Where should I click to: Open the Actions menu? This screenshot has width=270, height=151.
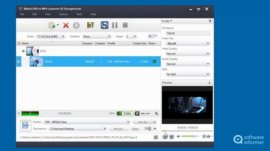(x=63, y=14)
